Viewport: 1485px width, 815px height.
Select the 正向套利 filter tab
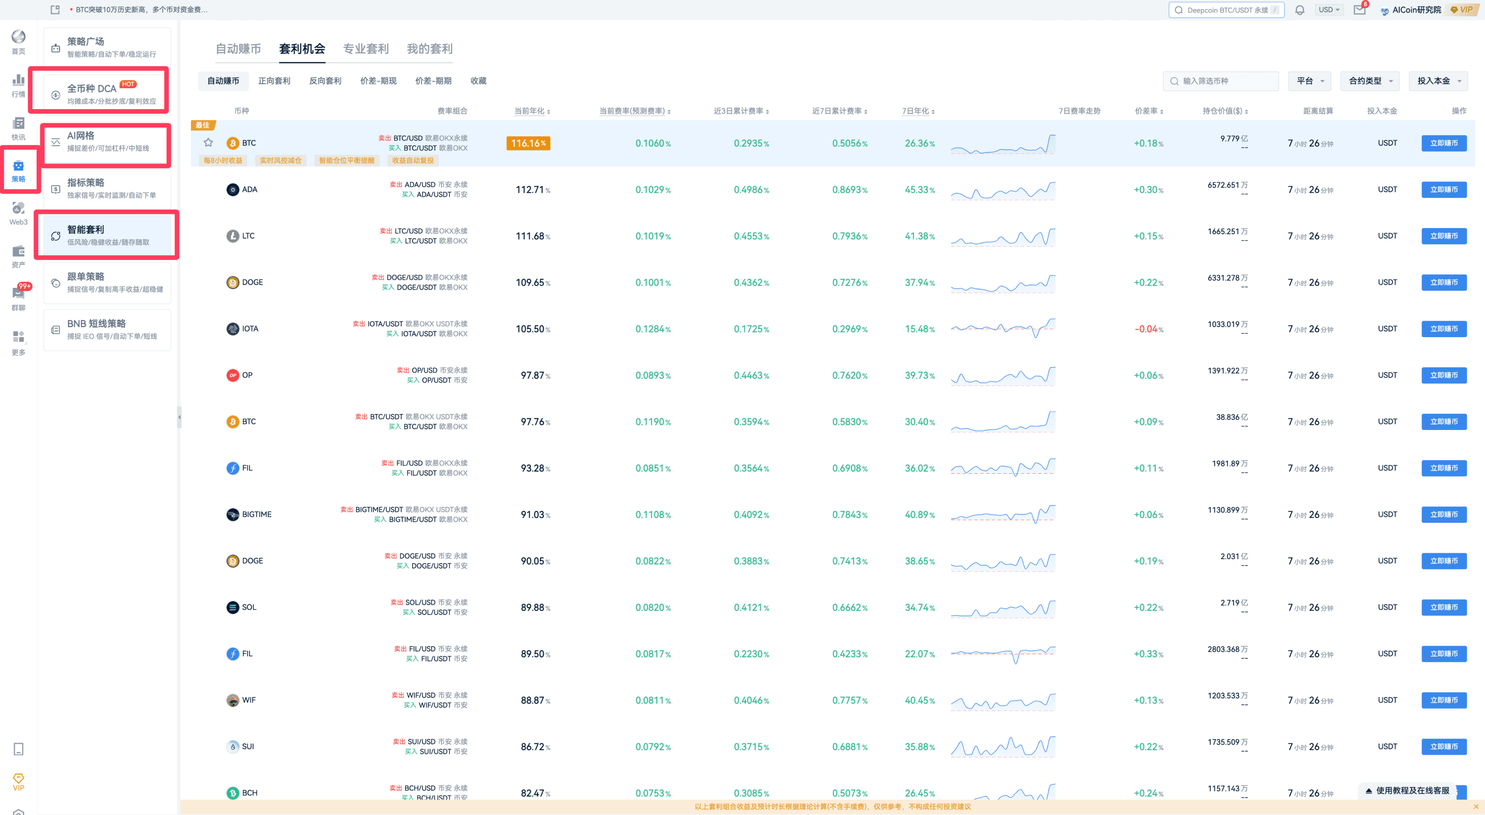[274, 81]
